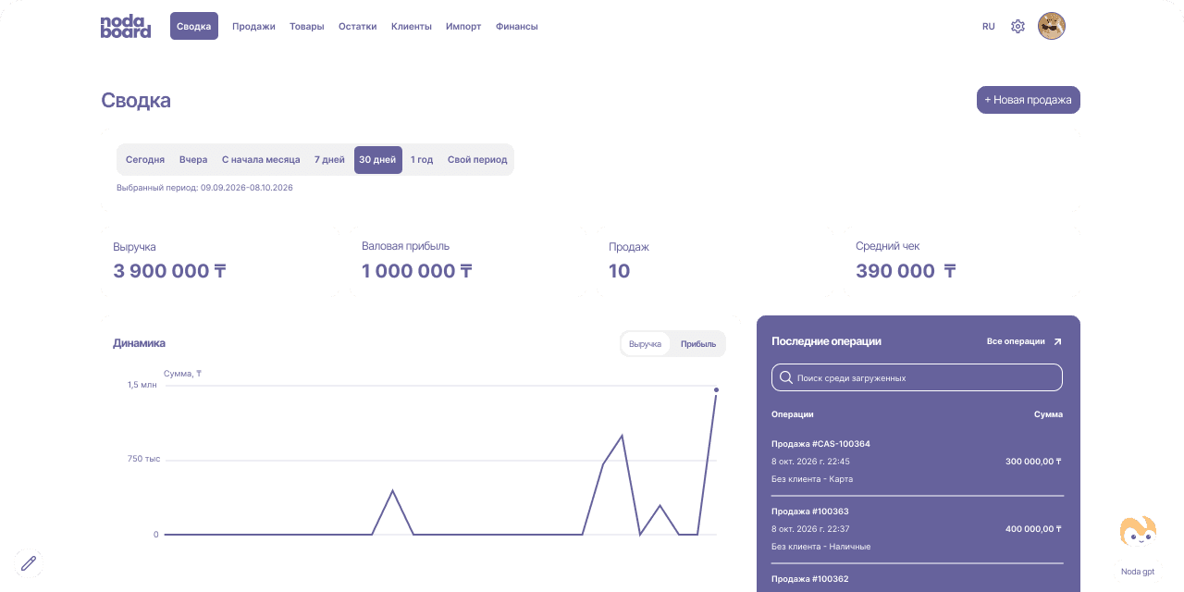1184x592 pixels.
Task: Click the last data point on chart
Action: tap(716, 389)
